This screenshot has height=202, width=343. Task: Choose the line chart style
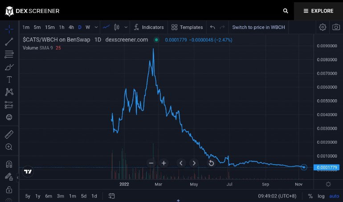pos(106,27)
